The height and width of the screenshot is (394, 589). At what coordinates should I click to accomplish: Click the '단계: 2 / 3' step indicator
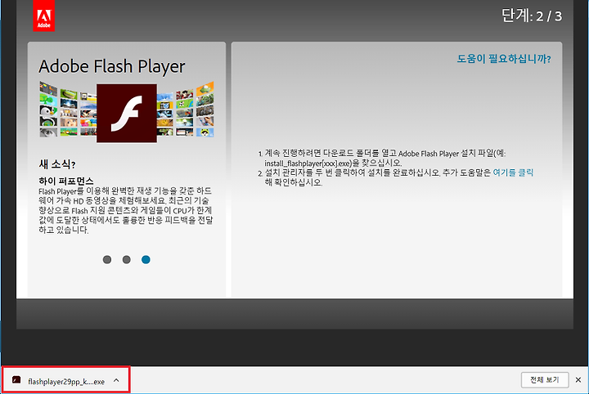(x=532, y=16)
